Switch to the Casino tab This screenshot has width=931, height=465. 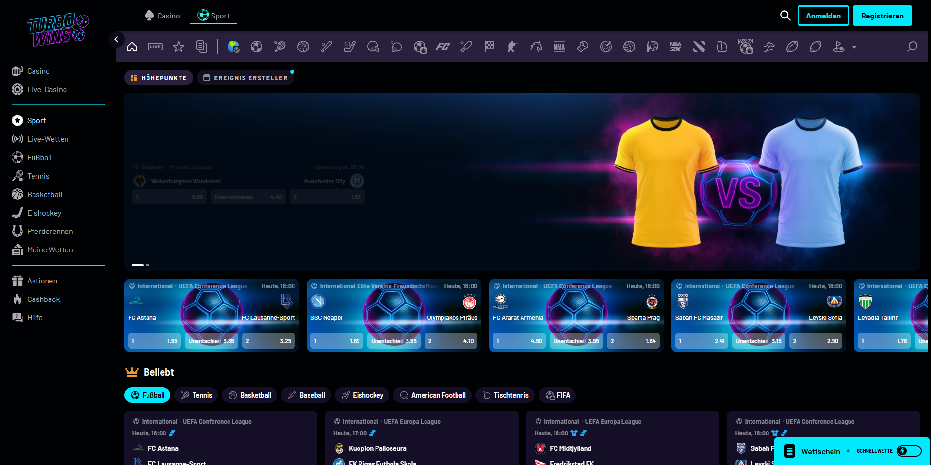click(x=162, y=16)
